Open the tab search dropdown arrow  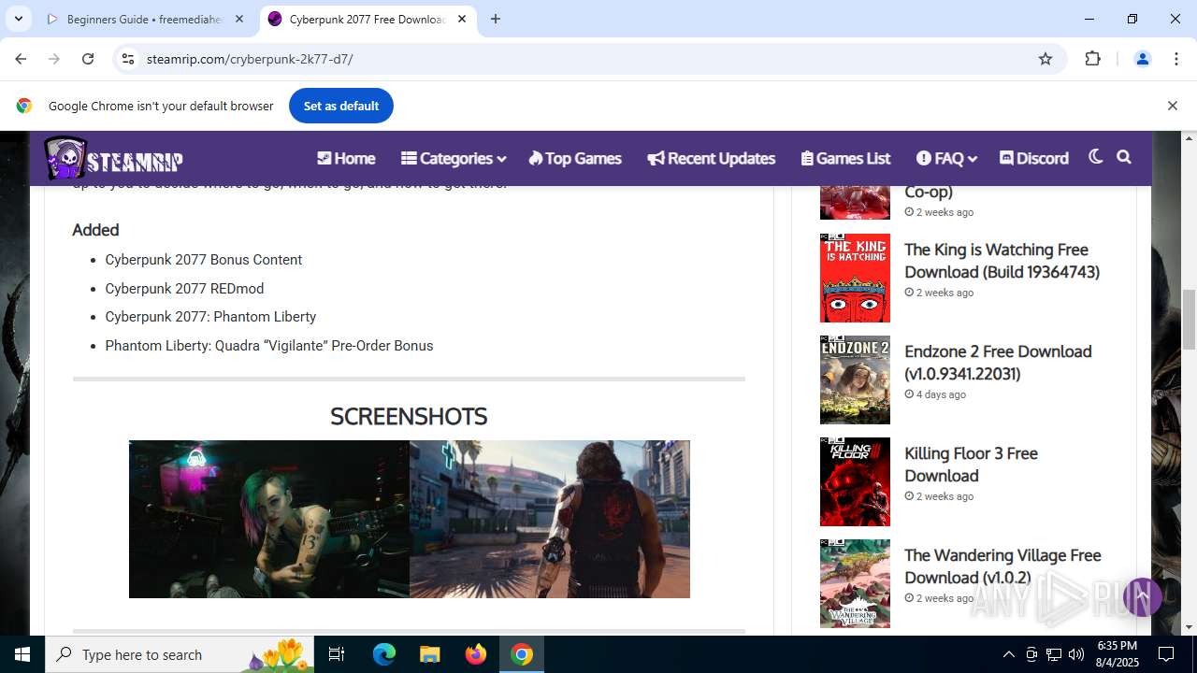pyautogui.click(x=18, y=19)
